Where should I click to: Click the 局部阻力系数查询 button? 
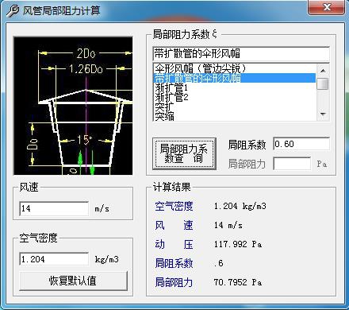coord(184,153)
